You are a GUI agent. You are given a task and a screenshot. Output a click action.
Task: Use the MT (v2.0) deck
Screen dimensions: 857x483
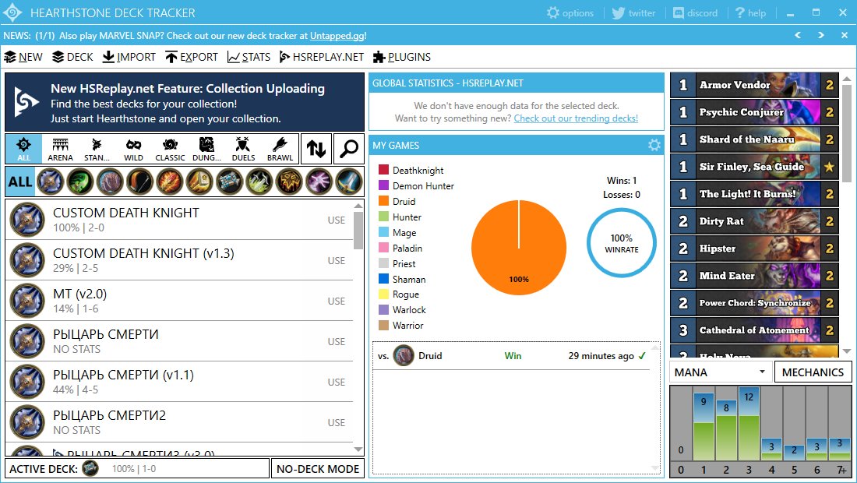tap(336, 301)
